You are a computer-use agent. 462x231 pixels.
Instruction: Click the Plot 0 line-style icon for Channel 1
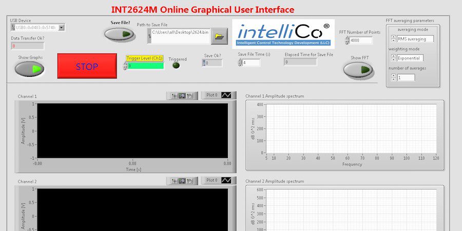pyautogui.click(x=226, y=95)
